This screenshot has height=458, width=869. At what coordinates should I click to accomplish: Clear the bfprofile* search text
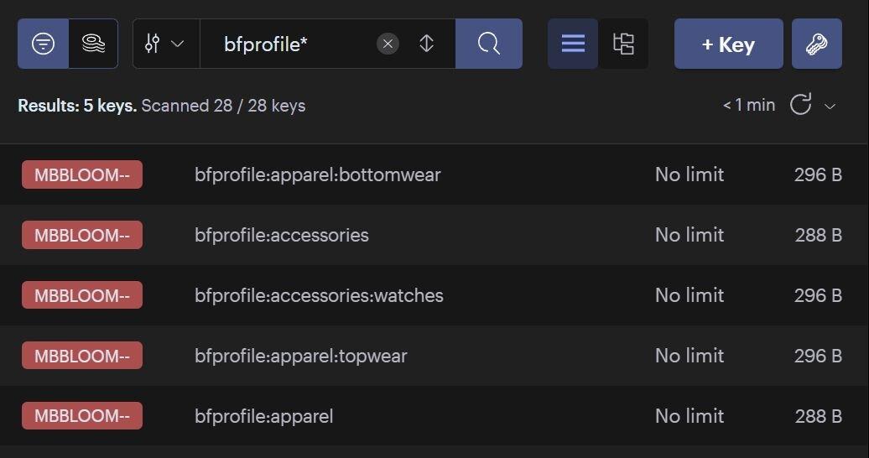pos(388,44)
